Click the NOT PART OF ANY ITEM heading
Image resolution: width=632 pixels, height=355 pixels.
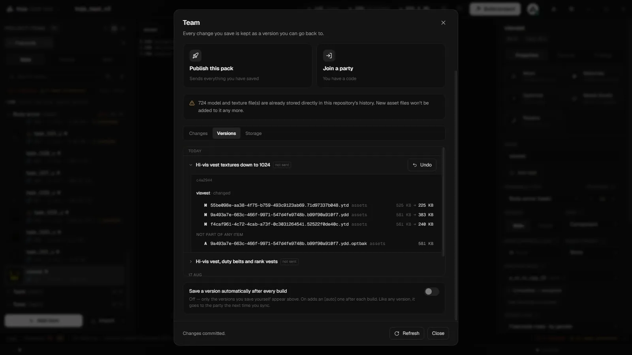tap(220, 234)
